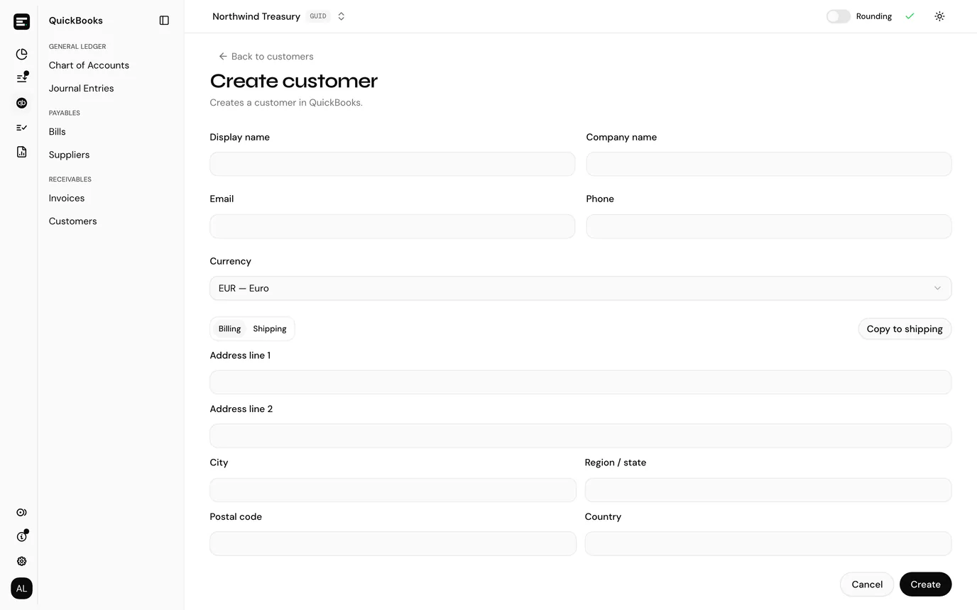Focus the Display name field

point(392,164)
